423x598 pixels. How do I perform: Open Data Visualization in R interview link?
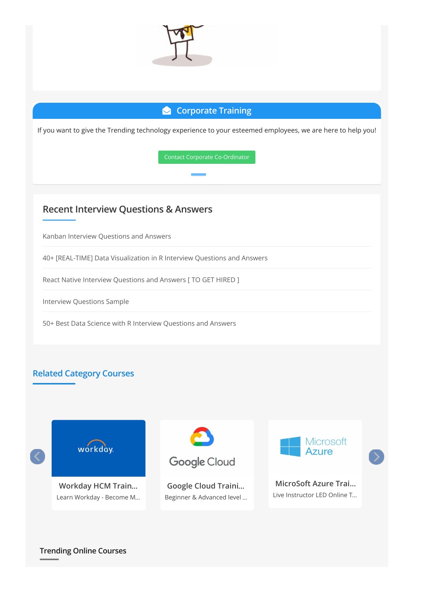[155, 258]
